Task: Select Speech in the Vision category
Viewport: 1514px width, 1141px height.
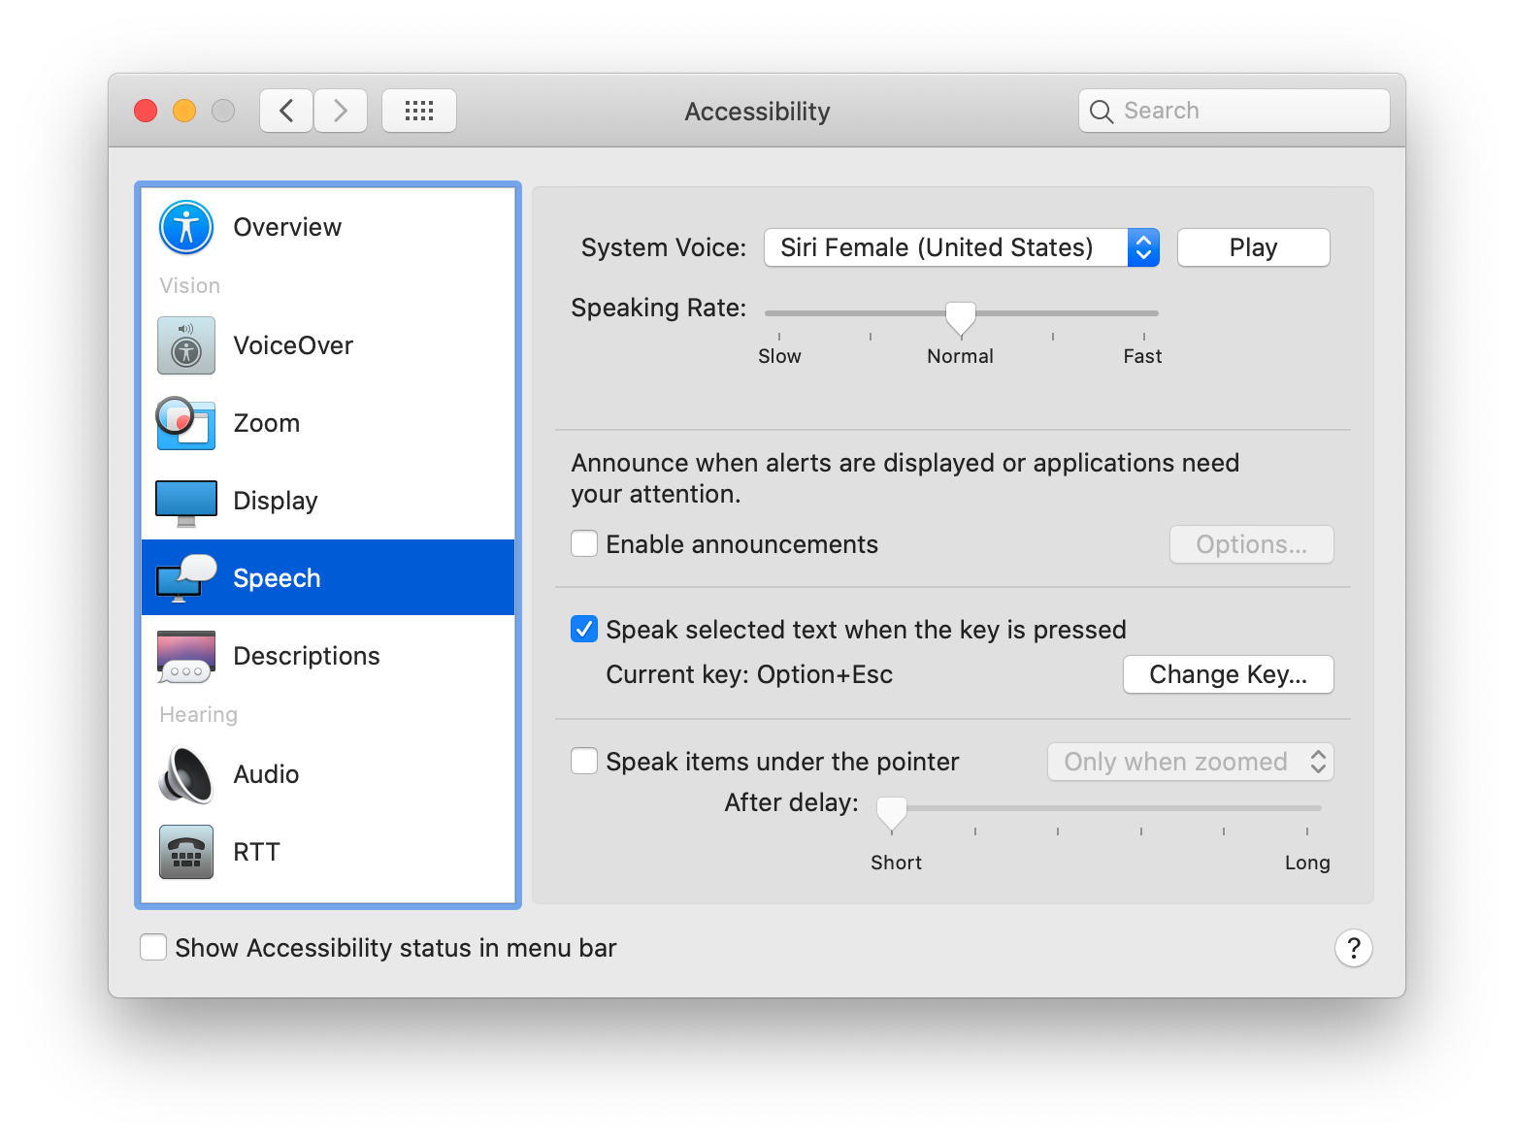Action: point(277,576)
